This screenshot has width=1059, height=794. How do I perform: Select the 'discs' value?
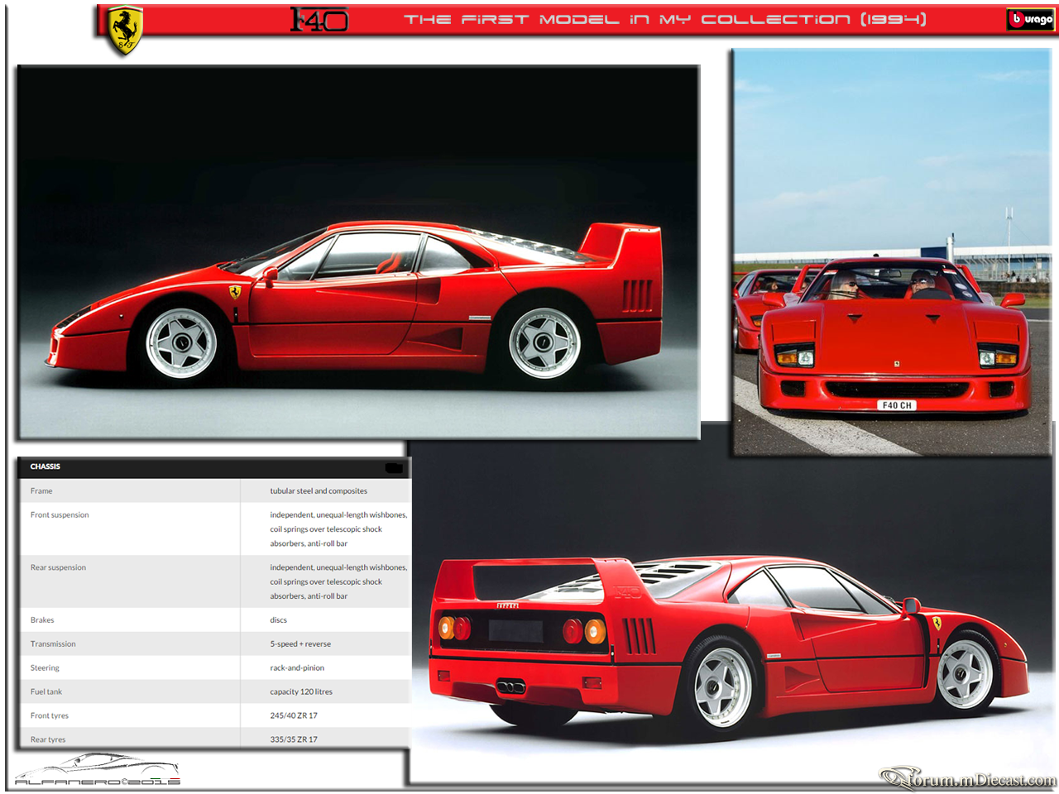(x=279, y=620)
